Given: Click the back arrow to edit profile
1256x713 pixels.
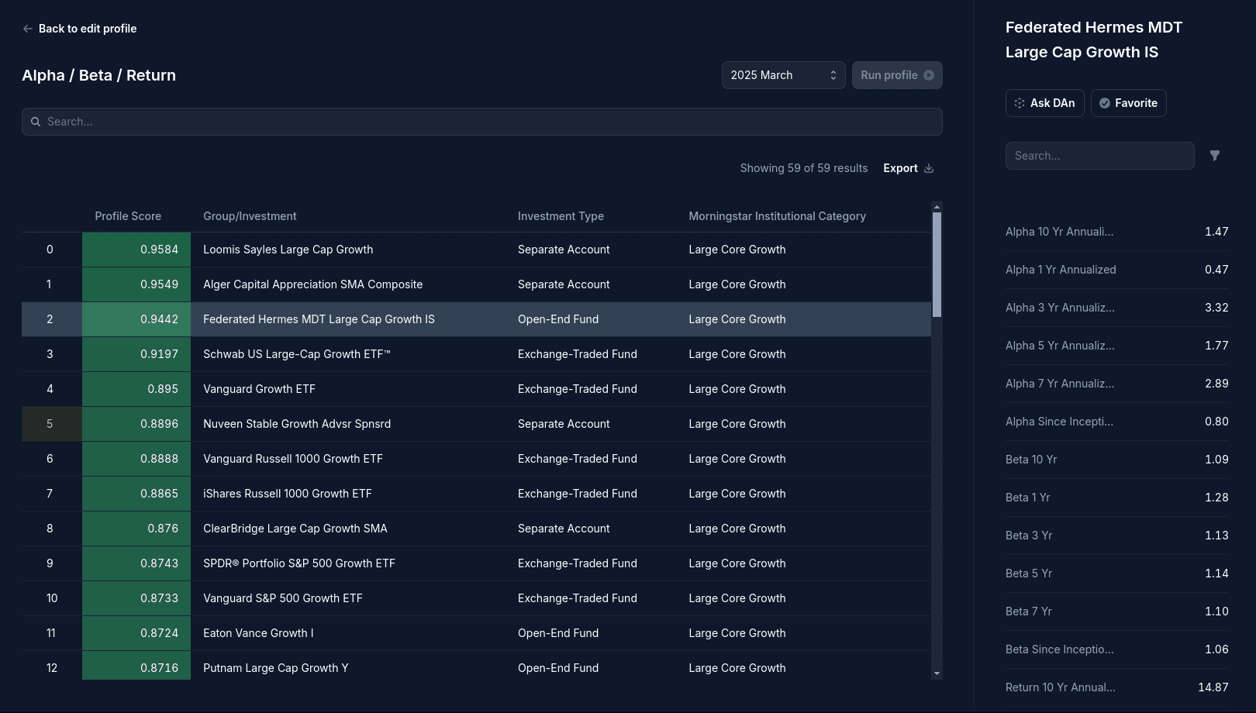Looking at the screenshot, I should point(27,28).
